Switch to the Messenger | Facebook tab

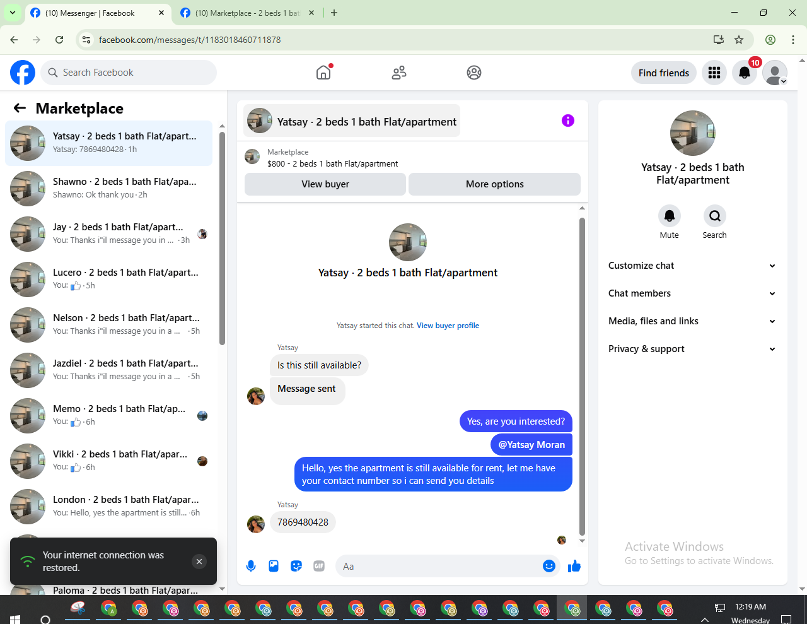[98, 13]
